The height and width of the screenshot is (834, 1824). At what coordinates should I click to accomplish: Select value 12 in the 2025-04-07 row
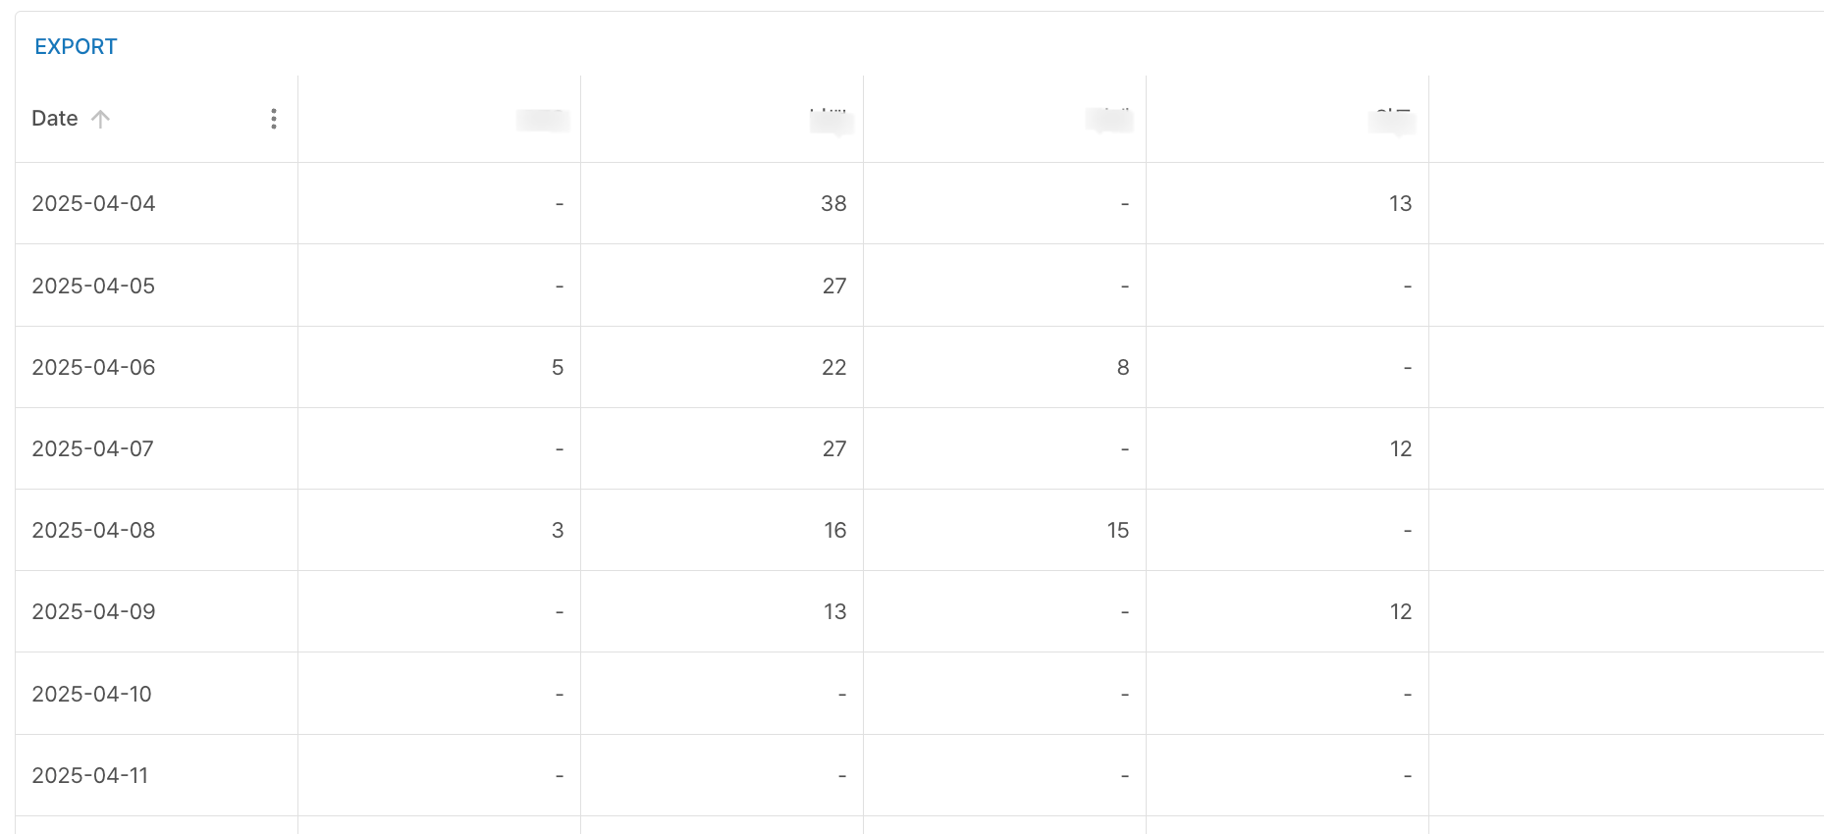coord(1401,448)
